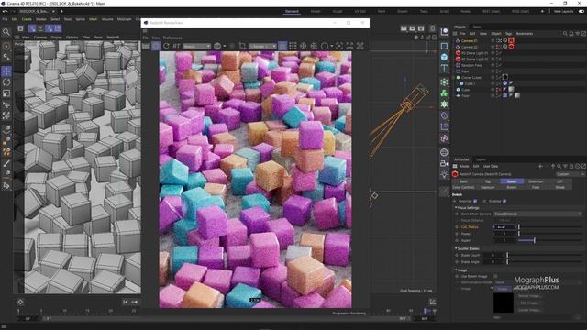Open Preferences menu in Redshift RenderView
The width and height of the screenshot is (587, 330).
click(172, 38)
